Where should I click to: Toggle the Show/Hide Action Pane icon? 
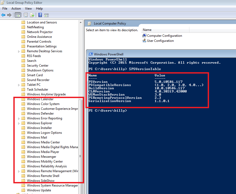point(46,15)
